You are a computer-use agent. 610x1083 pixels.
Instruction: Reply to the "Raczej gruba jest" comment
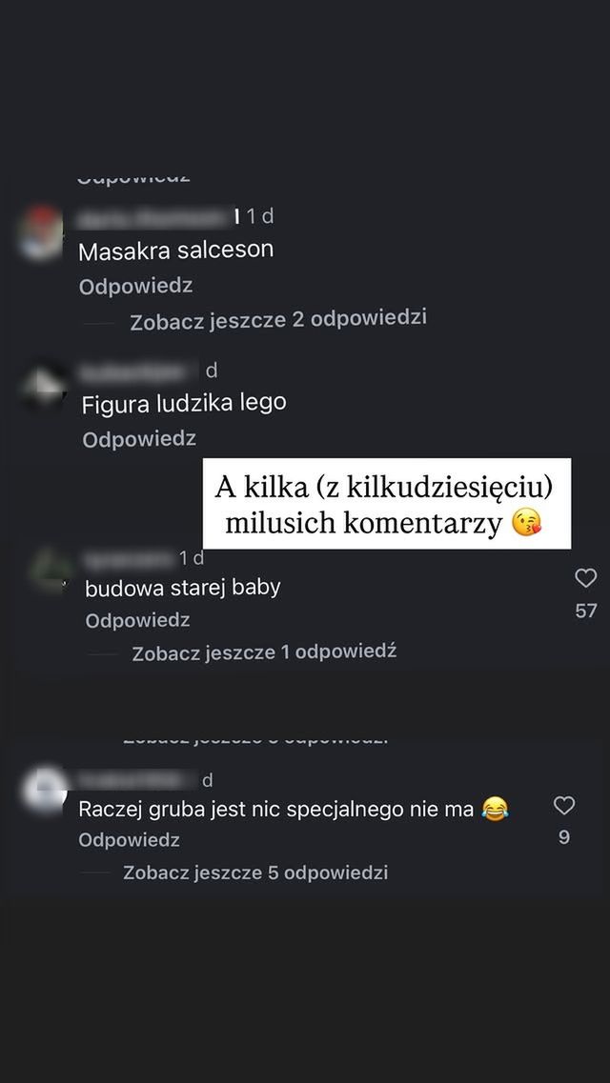pyautogui.click(x=130, y=840)
